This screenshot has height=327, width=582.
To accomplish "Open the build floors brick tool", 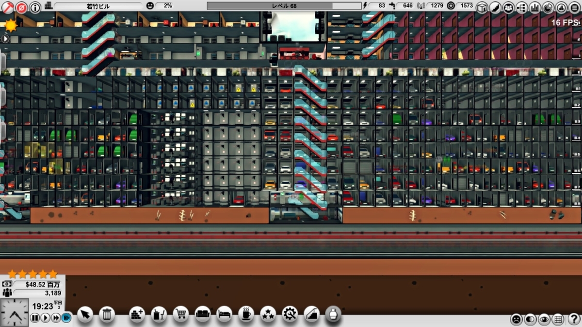I will (x=137, y=314).
